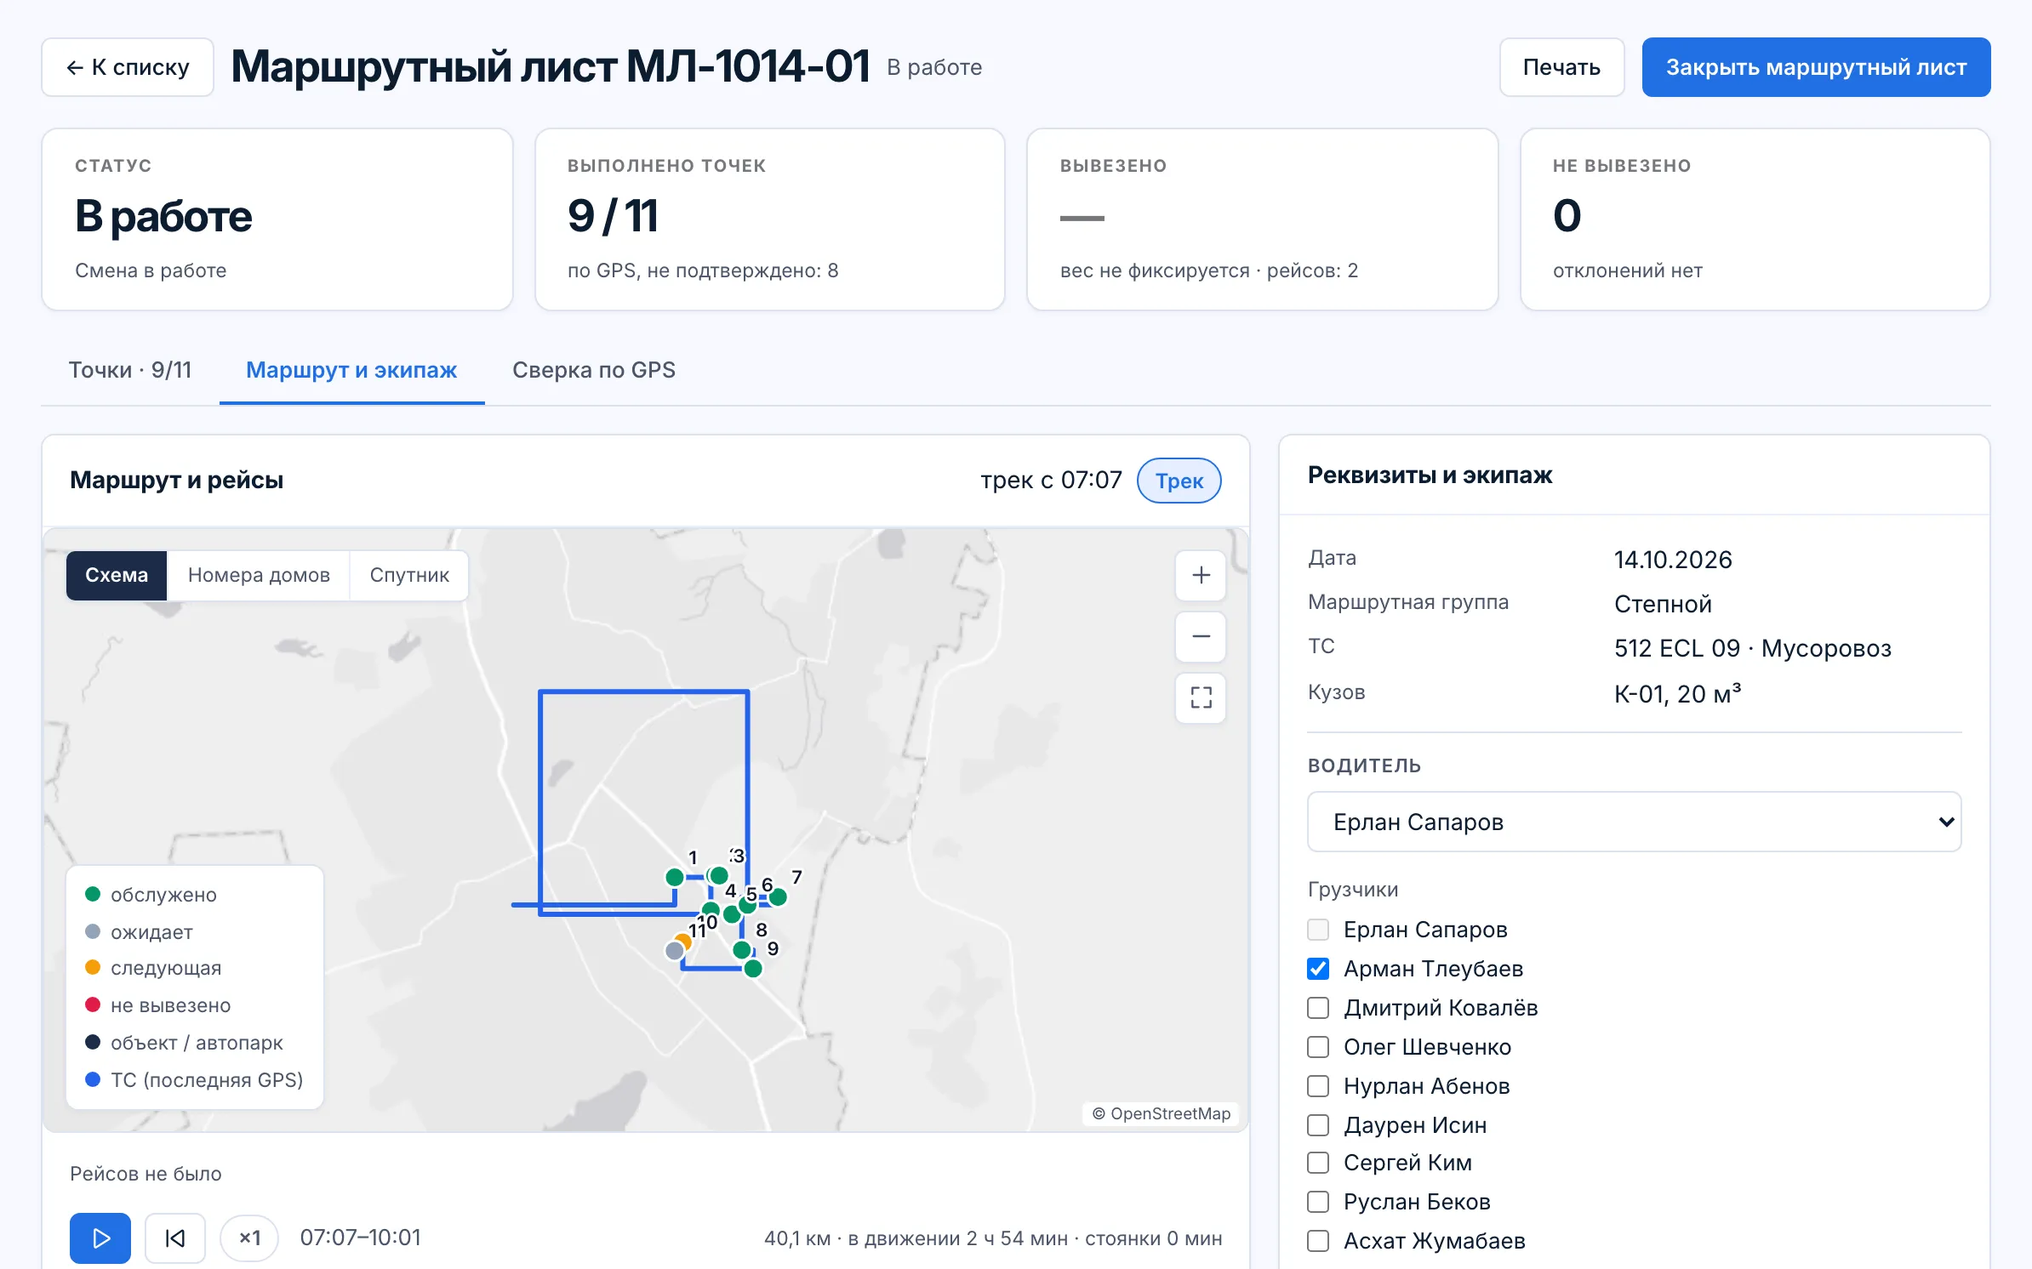Click Закрыть маршрутный лист button

click(x=1816, y=67)
